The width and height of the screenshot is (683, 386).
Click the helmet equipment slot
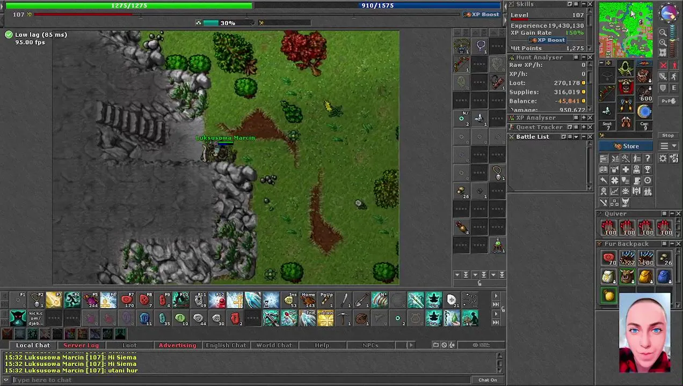pos(626,68)
